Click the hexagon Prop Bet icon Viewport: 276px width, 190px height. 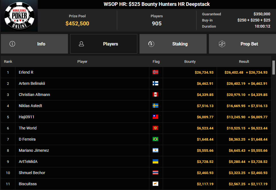[222, 44]
